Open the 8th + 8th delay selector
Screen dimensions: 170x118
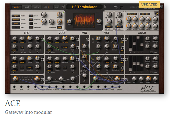coord(145,14)
